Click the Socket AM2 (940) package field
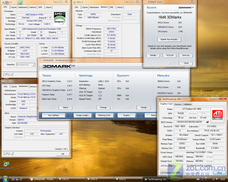The height and width of the screenshot is (182, 228). point(35,21)
